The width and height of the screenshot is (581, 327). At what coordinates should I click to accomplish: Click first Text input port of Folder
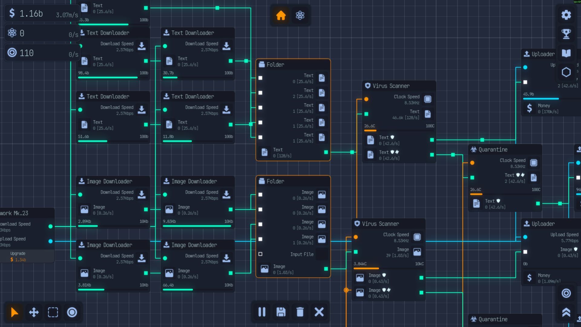click(260, 78)
